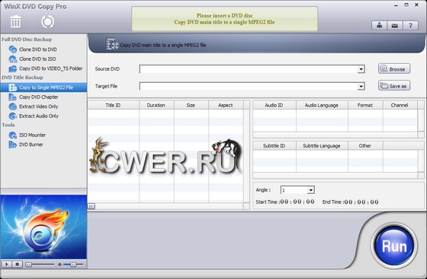427x279 pixels.
Task: Click the Channel column header
Action: (400, 105)
